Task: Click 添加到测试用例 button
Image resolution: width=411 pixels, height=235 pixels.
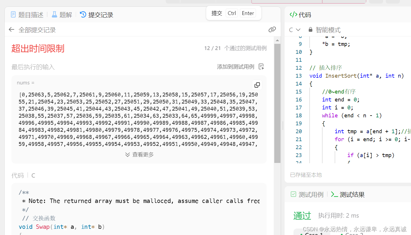Action: (235, 67)
